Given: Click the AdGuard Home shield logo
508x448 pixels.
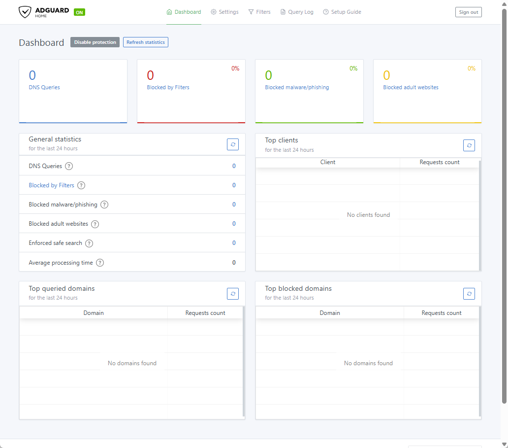Looking at the screenshot, I should (x=26, y=12).
